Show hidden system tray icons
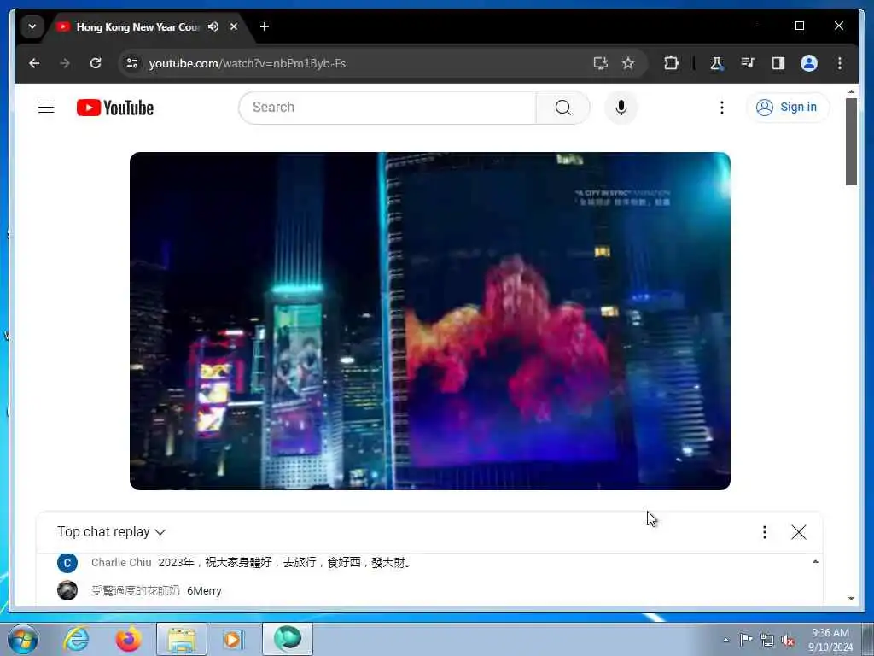This screenshot has height=656, width=874. pyautogui.click(x=725, y=640)
